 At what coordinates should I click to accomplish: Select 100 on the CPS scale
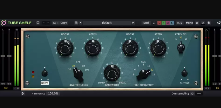pos(87,70)
